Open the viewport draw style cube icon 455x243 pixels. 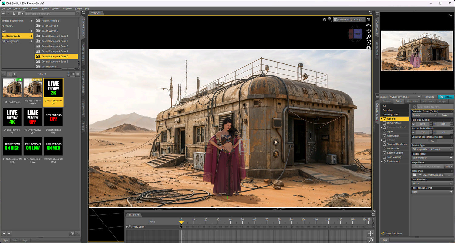[x=329, y=19]
